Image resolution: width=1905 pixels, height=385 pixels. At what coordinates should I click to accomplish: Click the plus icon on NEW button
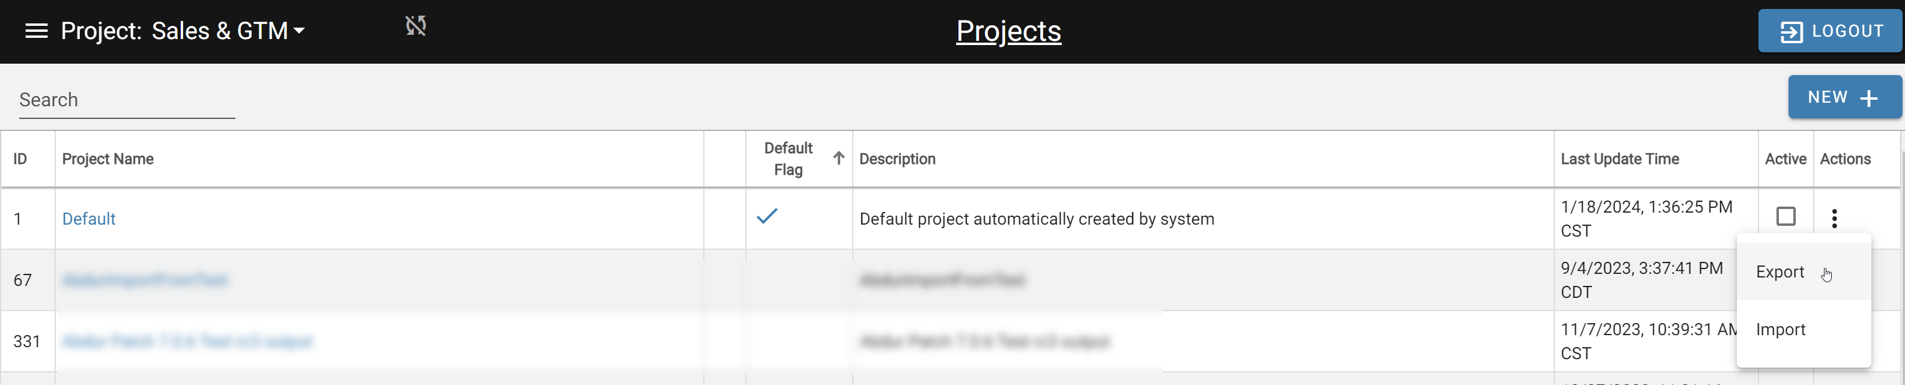pyautogui.click(x=1868, y=99)
